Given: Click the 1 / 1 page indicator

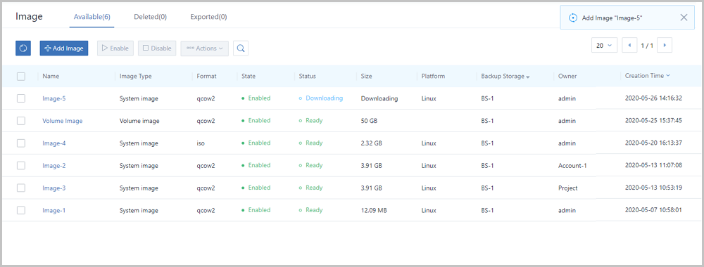Looking at the screenshot, I should point(647,46).
